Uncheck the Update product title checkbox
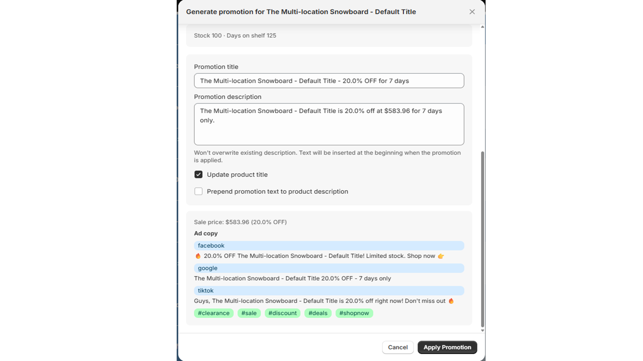 click(x=199, y=174)
